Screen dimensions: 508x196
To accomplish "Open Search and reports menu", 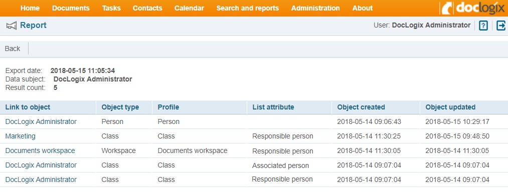I will click(x=248, y=8).
